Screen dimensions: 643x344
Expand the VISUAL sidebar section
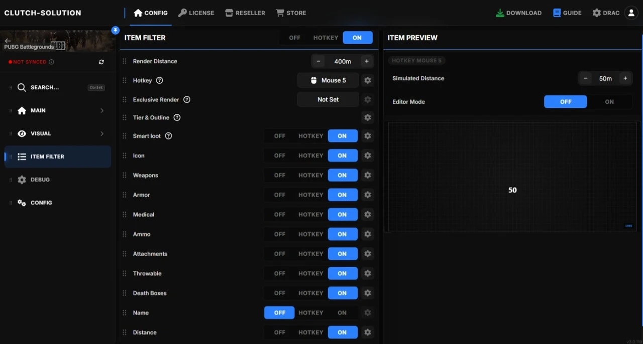tap(58, 133)
